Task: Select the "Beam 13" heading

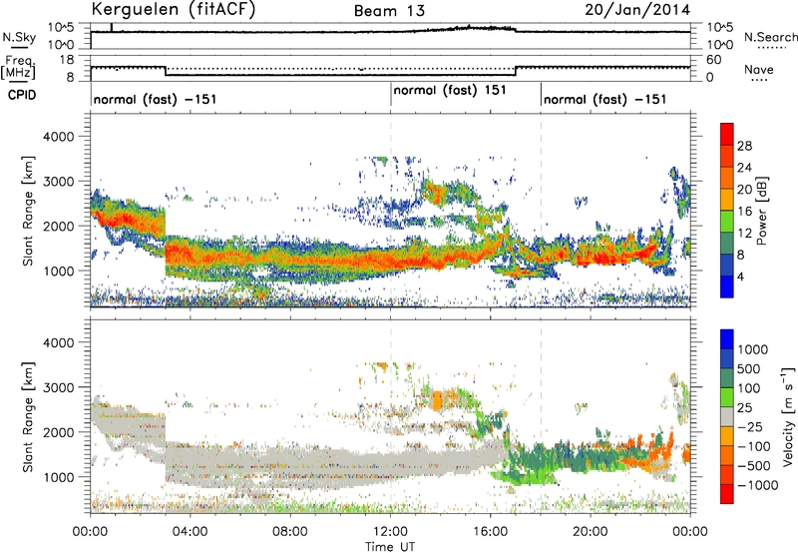Action: 389,11
